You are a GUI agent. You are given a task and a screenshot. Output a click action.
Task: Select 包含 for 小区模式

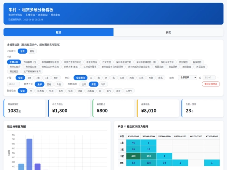click(22, 51)
